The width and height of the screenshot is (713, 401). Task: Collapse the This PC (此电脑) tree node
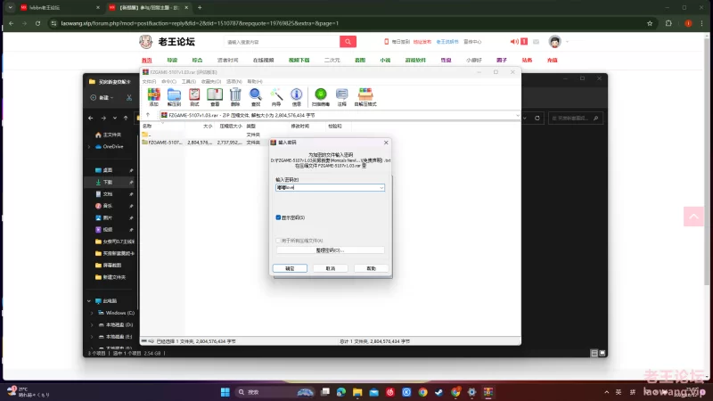click(89, 300)
